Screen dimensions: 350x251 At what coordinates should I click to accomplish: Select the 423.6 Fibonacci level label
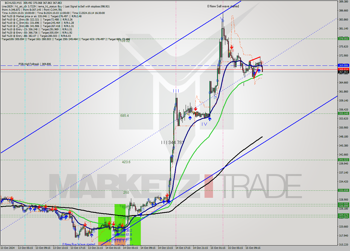click(126, 162)
